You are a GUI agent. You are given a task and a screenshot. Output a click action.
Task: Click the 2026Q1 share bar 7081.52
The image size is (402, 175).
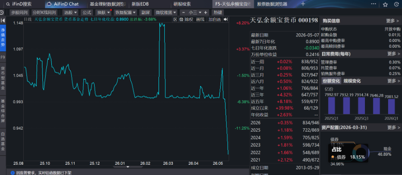pos(391,107)
